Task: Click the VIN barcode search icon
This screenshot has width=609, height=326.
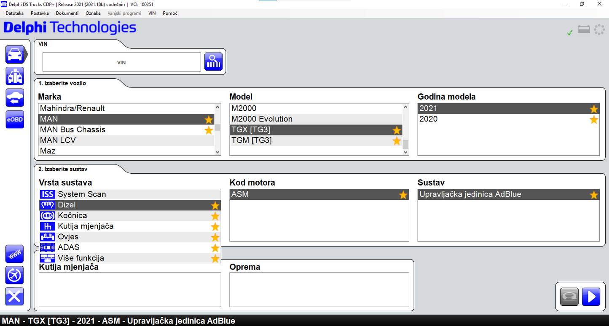Action: pyautogui.click(x=213, y=62)
